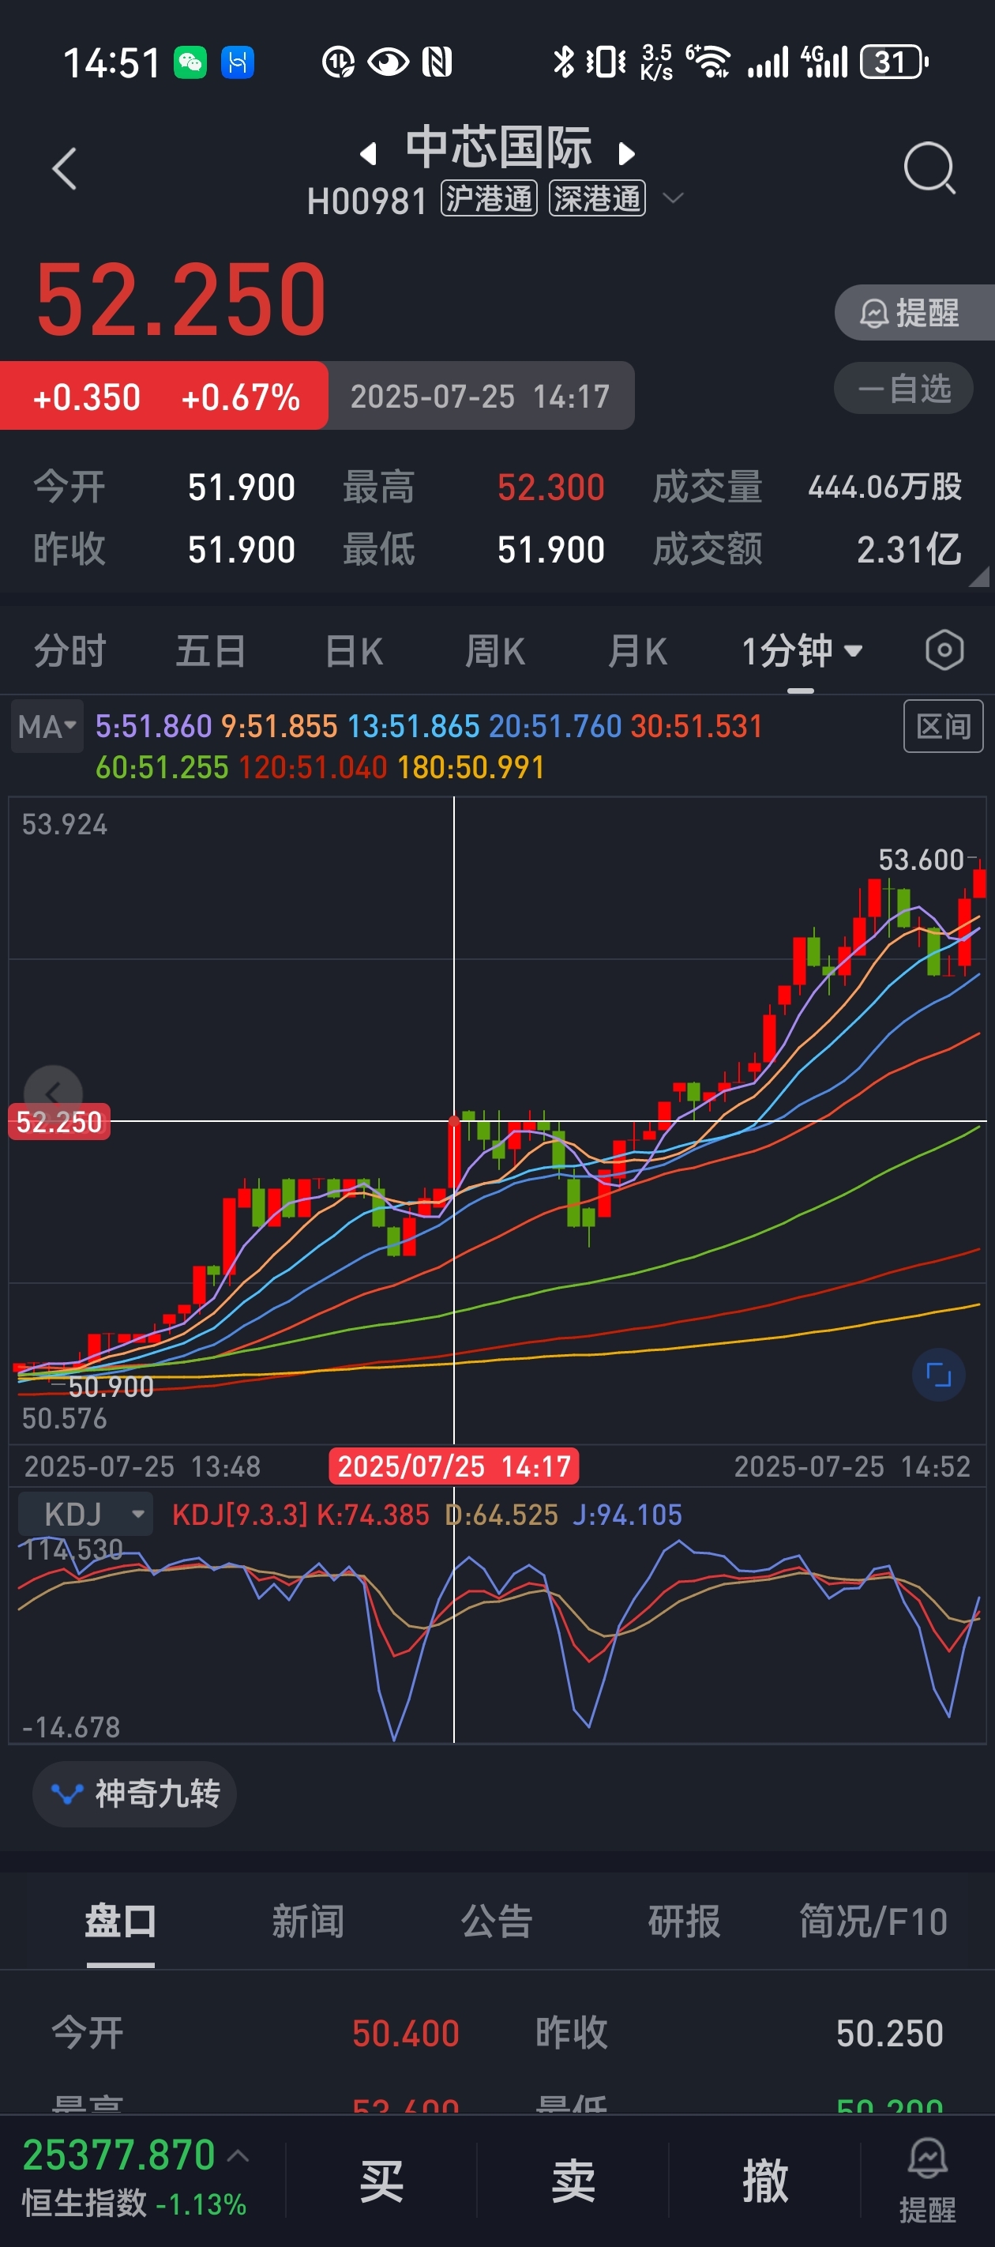Switch to 分时 chart tab
This screenshot has height=2247, width=995.
(x=69, y=651)
